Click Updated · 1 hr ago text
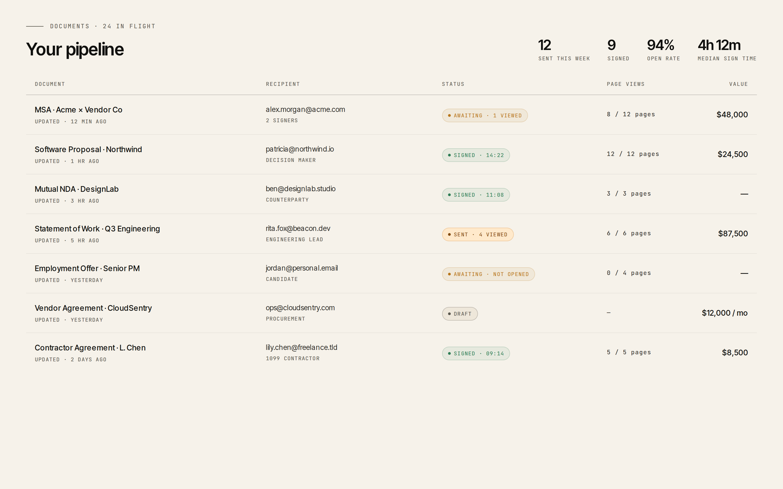This screenshot has width=783, height=489. click(x=67, y=161)
